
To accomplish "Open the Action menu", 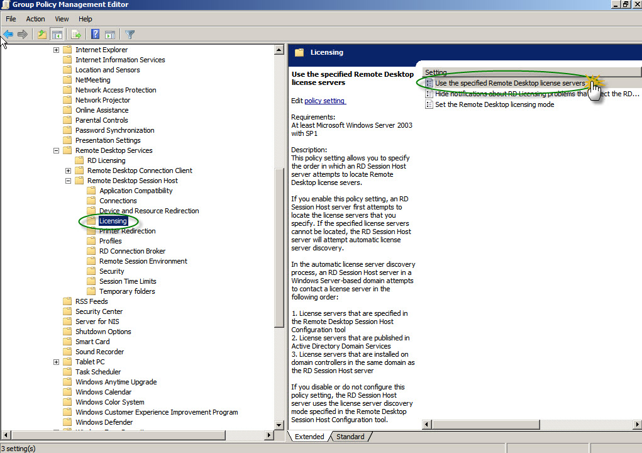I will click(x=36, y=19).
